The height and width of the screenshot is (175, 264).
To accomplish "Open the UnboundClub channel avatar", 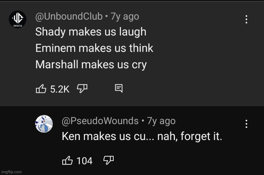I will pos(17,20).
